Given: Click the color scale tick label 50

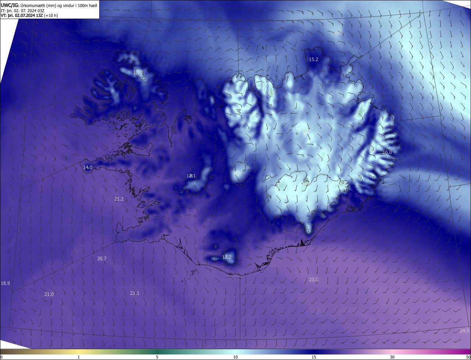Looking at the screenshot, I should click(x=468, y=357).
